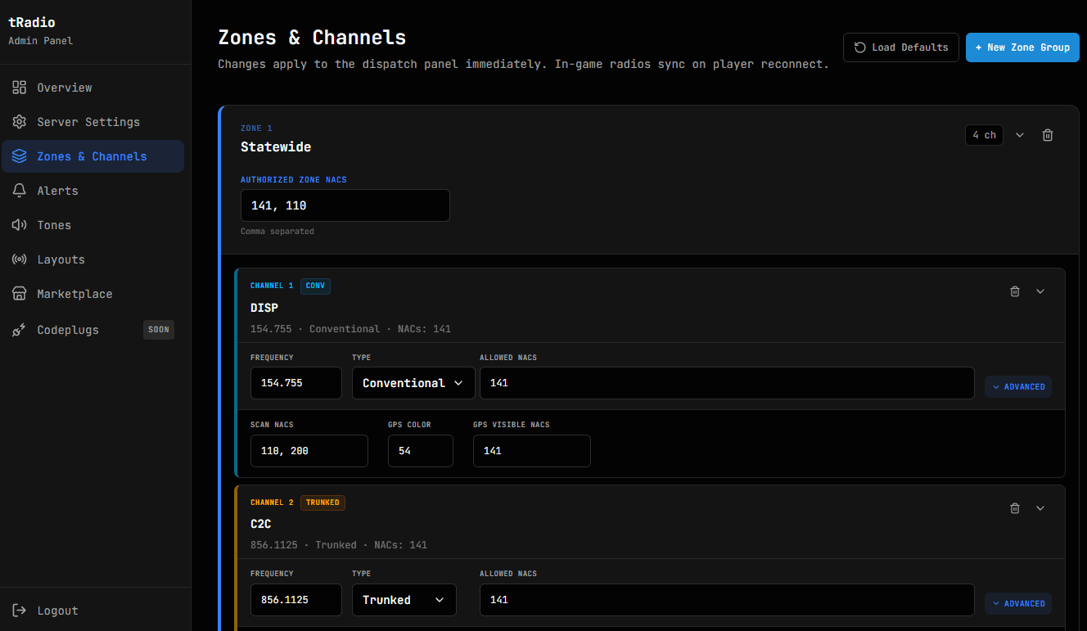Go to the Alerts page

92,191
